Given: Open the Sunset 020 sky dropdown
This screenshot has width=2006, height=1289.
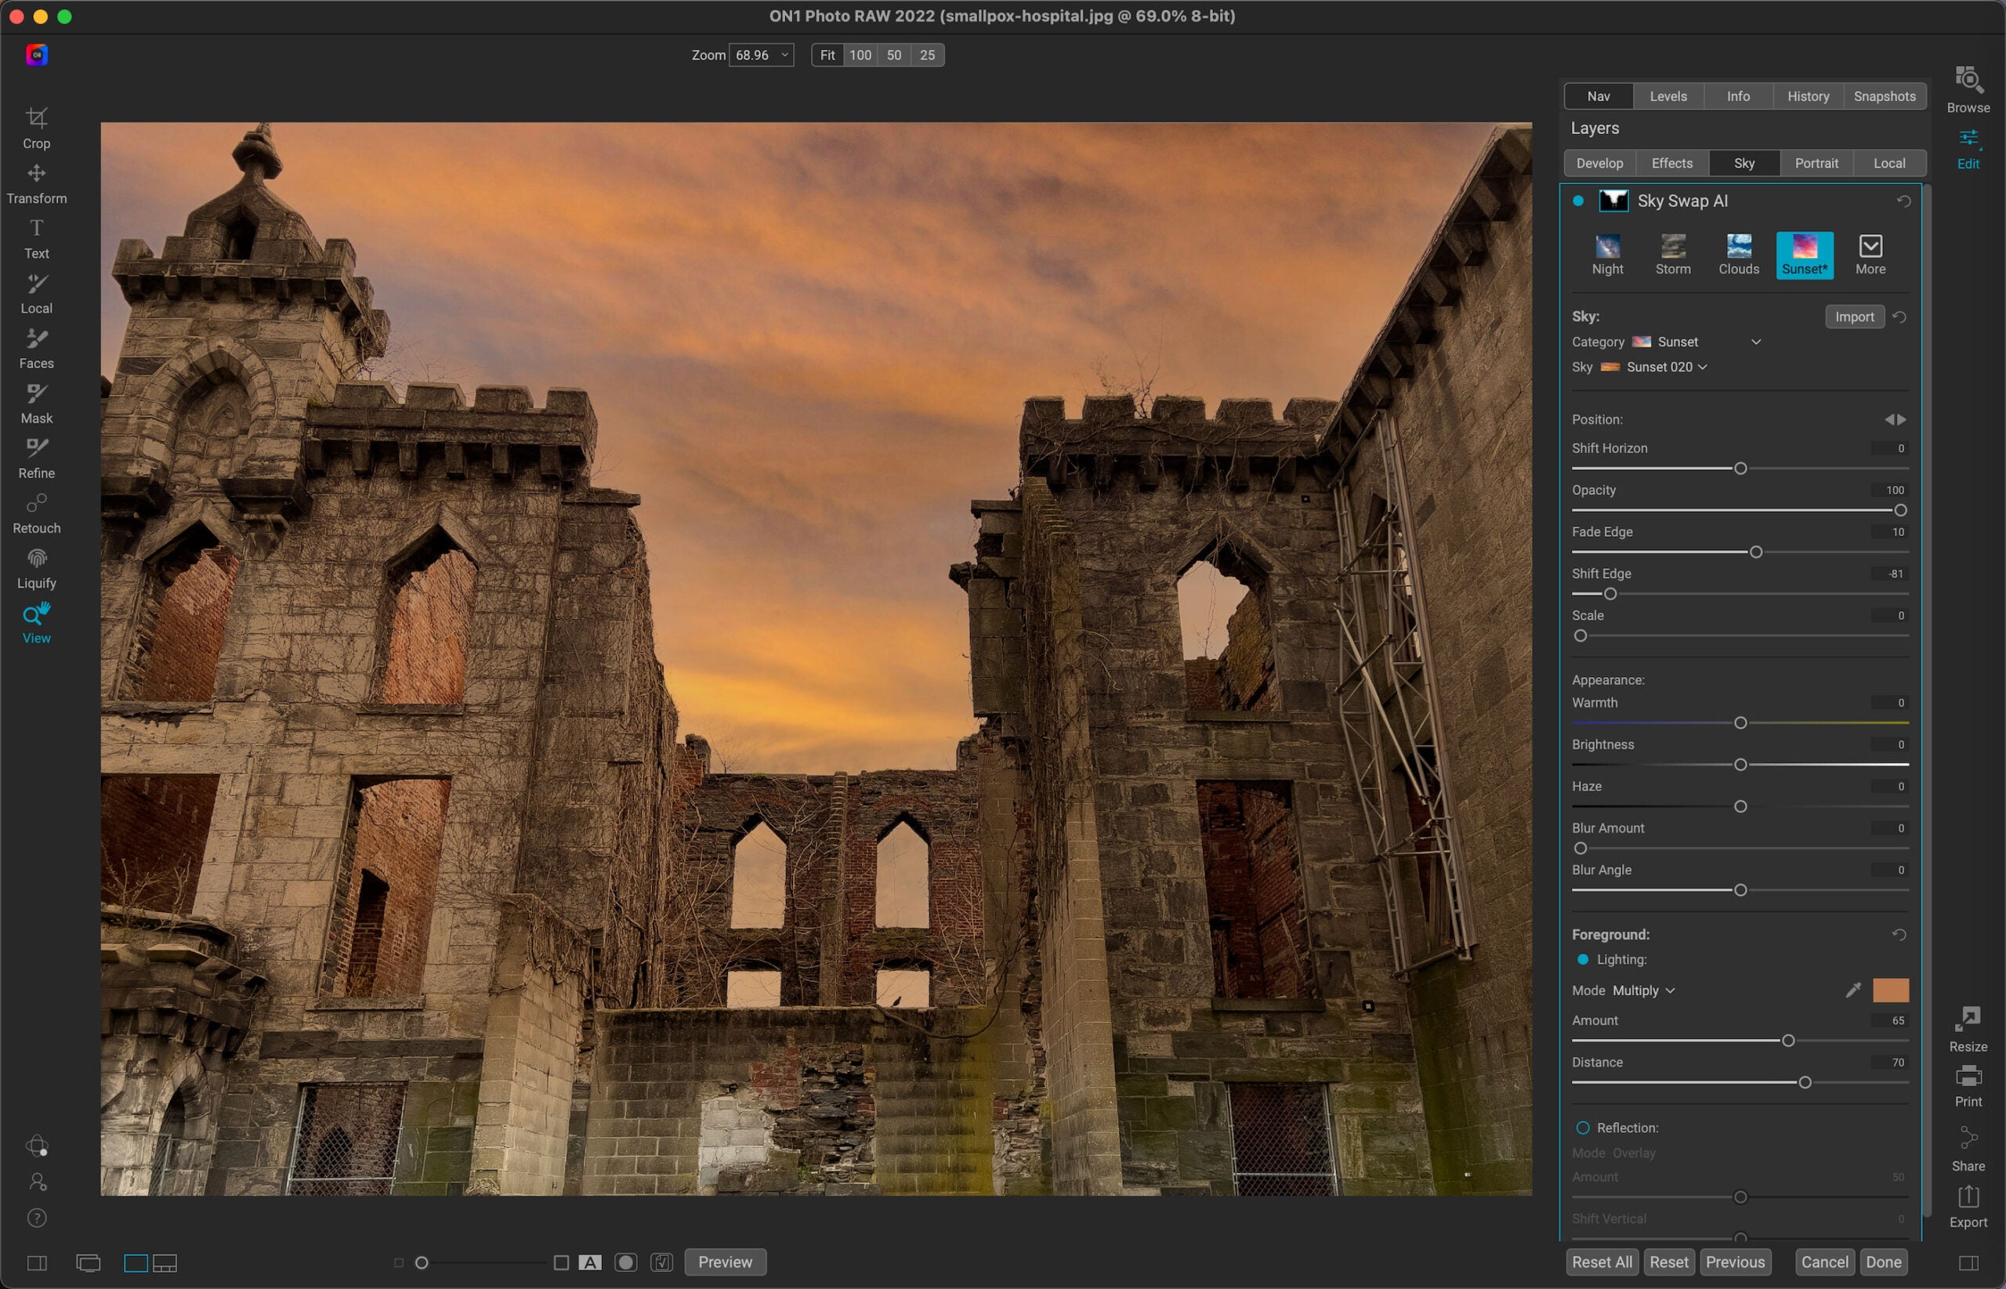Looking at the screenshot, I should 1653,367.
